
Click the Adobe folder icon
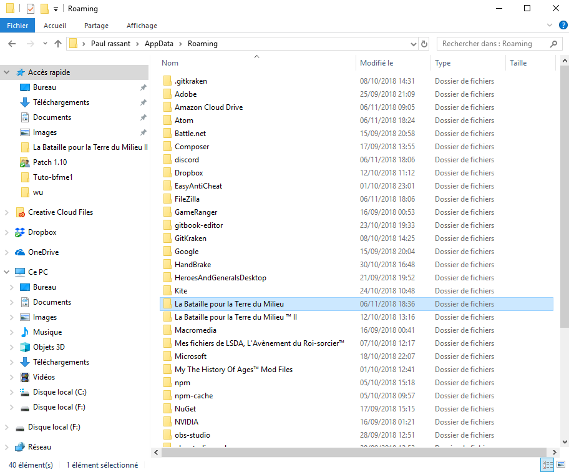[x=167, y=94]
